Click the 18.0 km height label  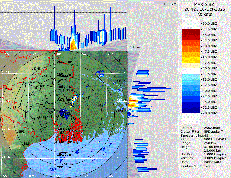point(170,4)
